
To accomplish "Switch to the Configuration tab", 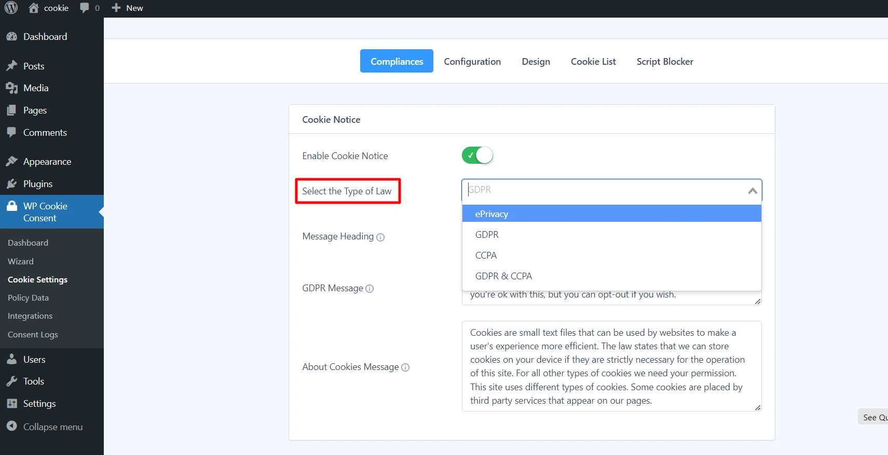I will pos(472,61).
